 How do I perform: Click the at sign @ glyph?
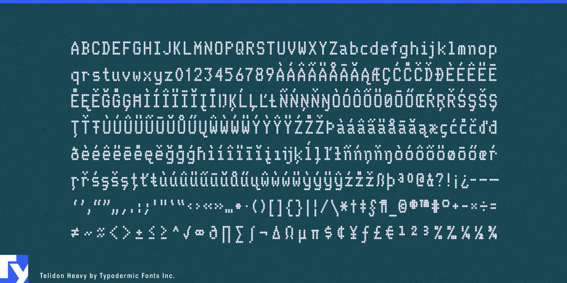coord(421,180)
